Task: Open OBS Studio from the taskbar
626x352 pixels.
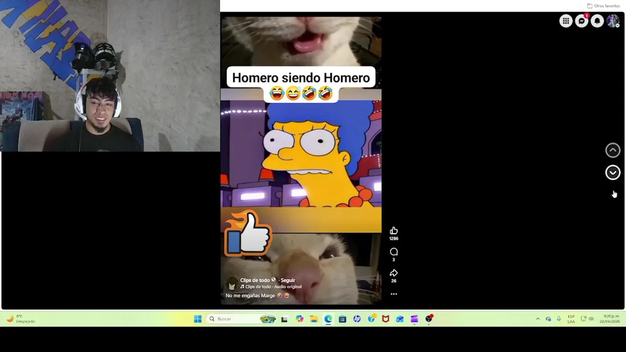Action: (429, 319)
